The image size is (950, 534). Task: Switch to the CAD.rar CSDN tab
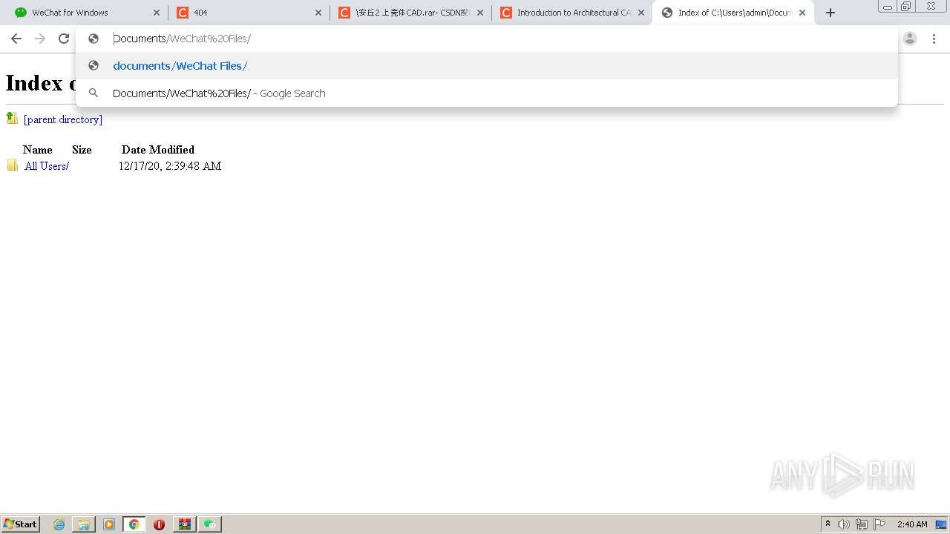[x=410, y=13]
